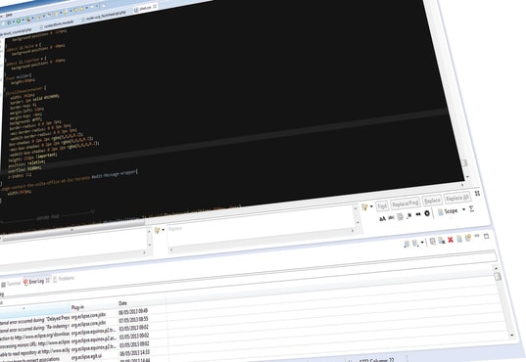526x362 pixels.
Task: Click the editor vertical scroll down arrow
Action: click(468, 177)
